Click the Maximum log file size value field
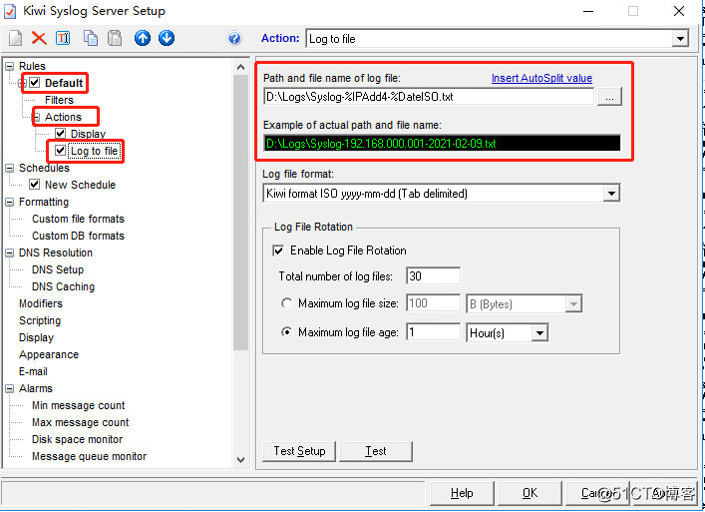The image size is (705, 512). click(x=433, y=303)
